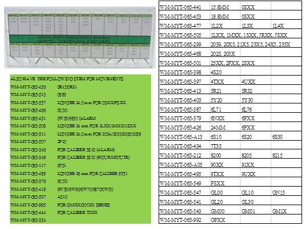Click the 1L2X cell

225,24
